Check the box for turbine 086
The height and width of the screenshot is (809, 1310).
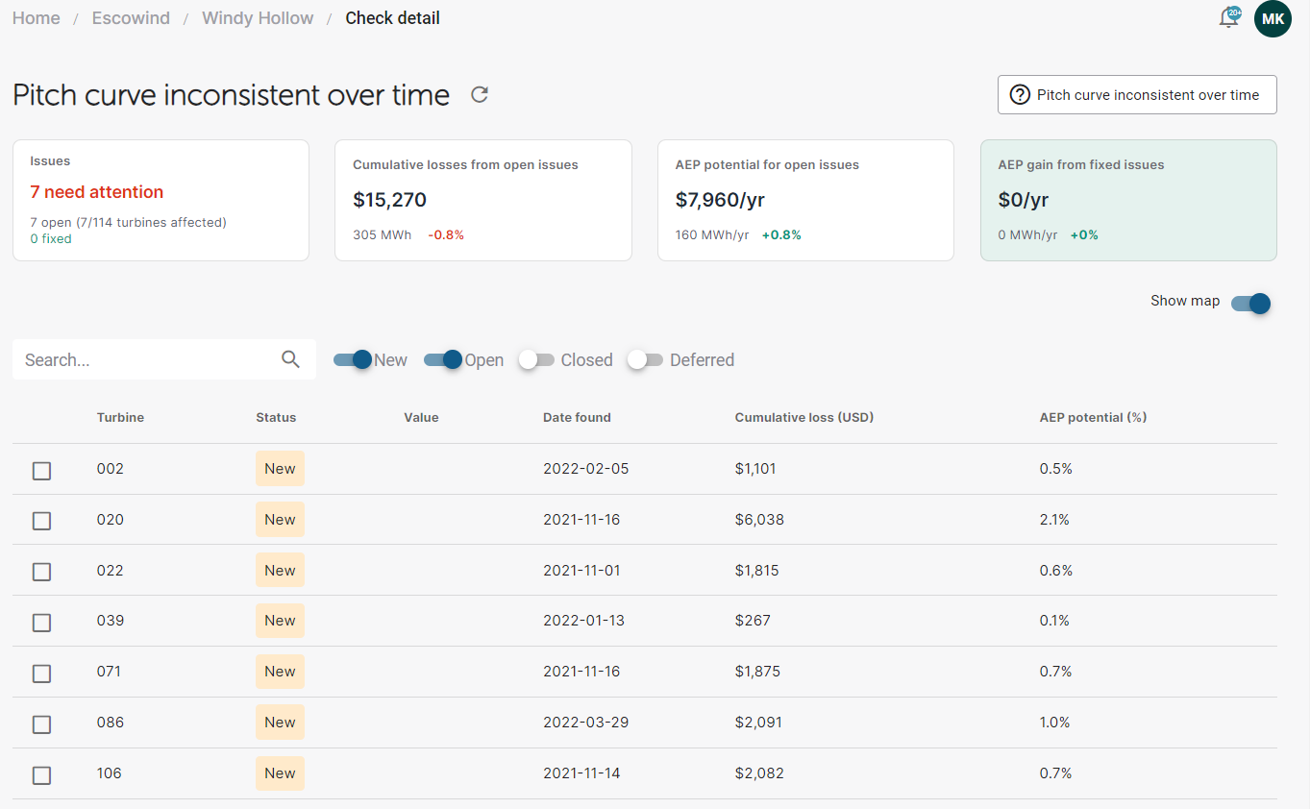coord(41,724)
